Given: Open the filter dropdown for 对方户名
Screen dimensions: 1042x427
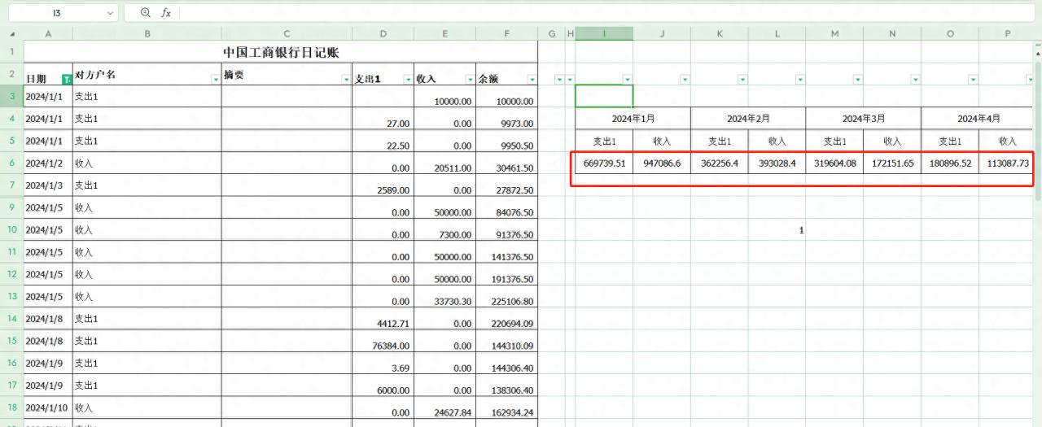Looking at the screenshot, I should (216, 79).
